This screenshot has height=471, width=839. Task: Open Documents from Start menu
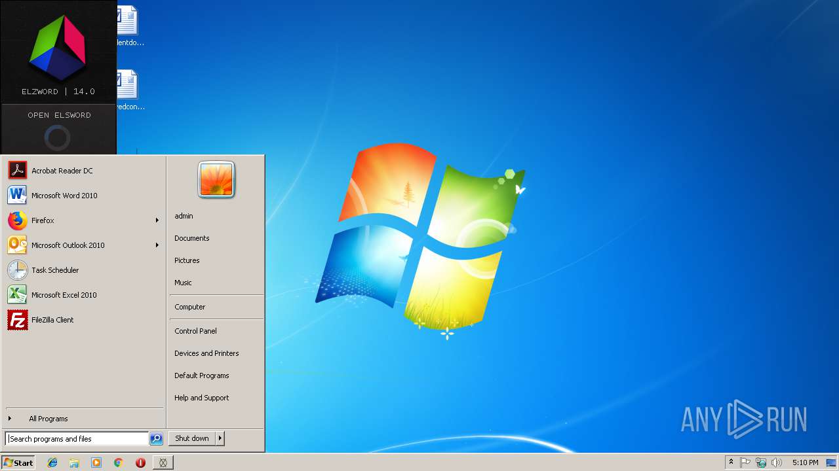coord(216,238)
